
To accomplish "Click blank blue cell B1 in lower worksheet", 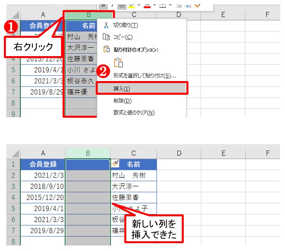I will (x=88, y=164).
